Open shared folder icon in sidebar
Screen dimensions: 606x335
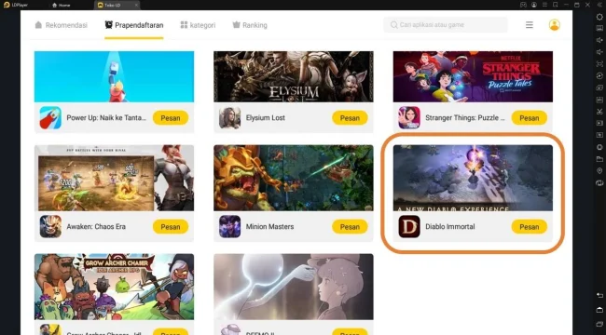(599, 158)
